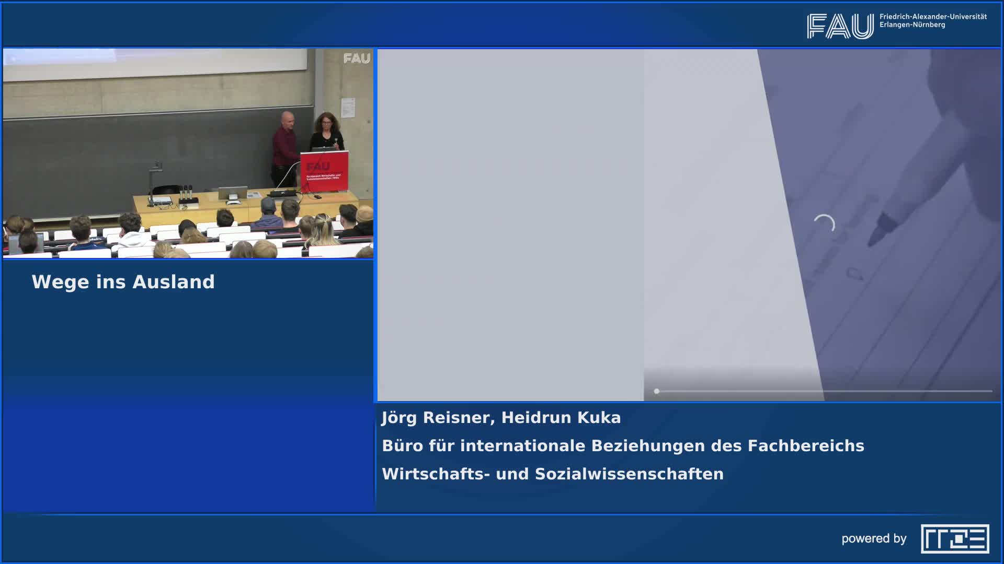
Task: Click the red FAU lectern sign
Action: point(324,171)
